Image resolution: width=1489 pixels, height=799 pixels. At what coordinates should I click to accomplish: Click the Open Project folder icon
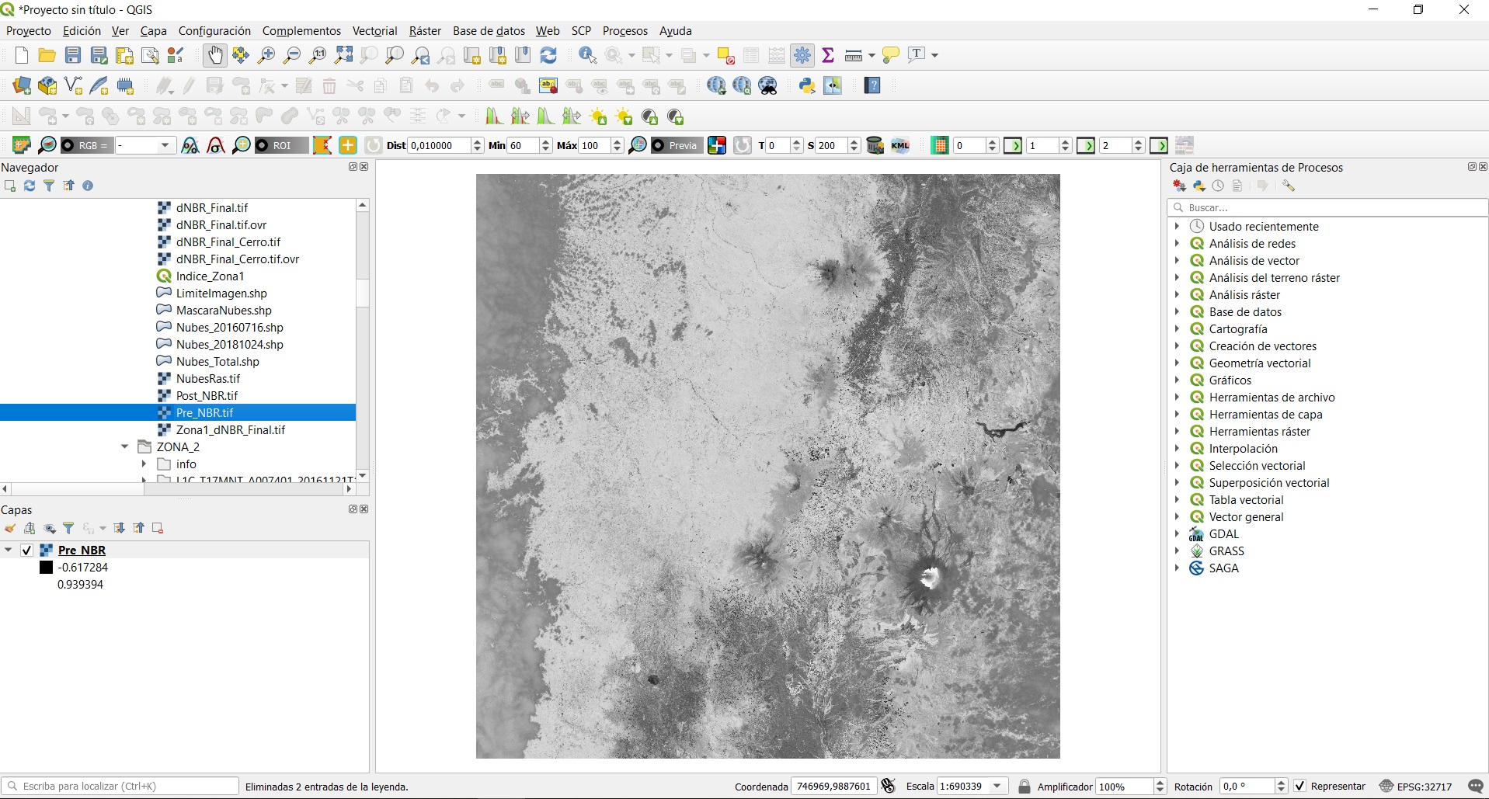pos(47,55)
